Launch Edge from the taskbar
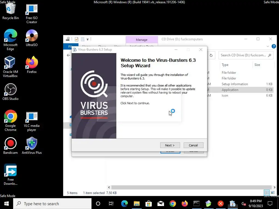This screenshot has height=209, width=279. pyautogui.click(x=124, y=204)
